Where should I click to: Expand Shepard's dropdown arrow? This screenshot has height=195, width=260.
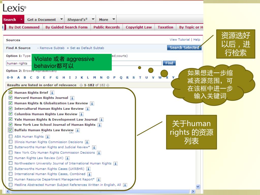93,19
